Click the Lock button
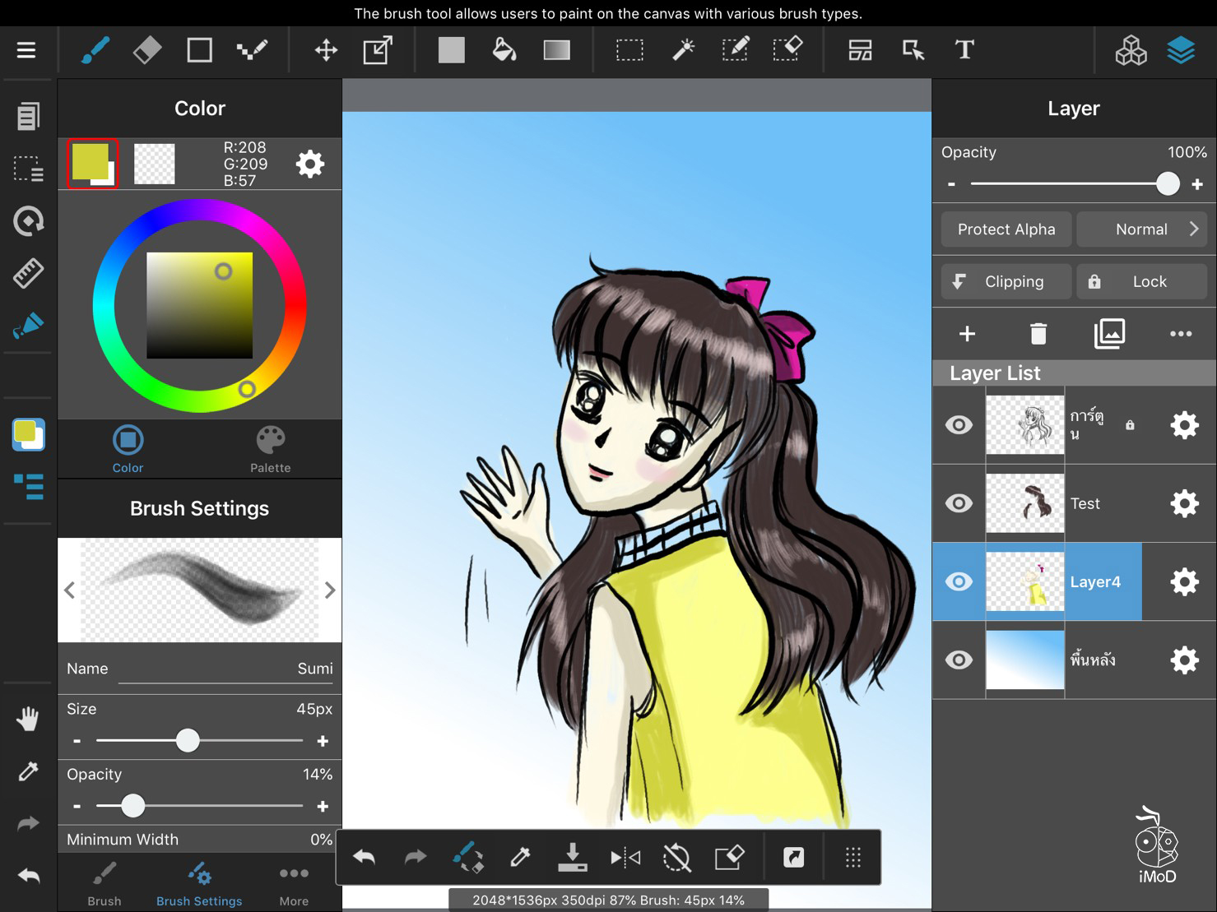The width and height of the screenshot is (1217, 912). 1142,281
